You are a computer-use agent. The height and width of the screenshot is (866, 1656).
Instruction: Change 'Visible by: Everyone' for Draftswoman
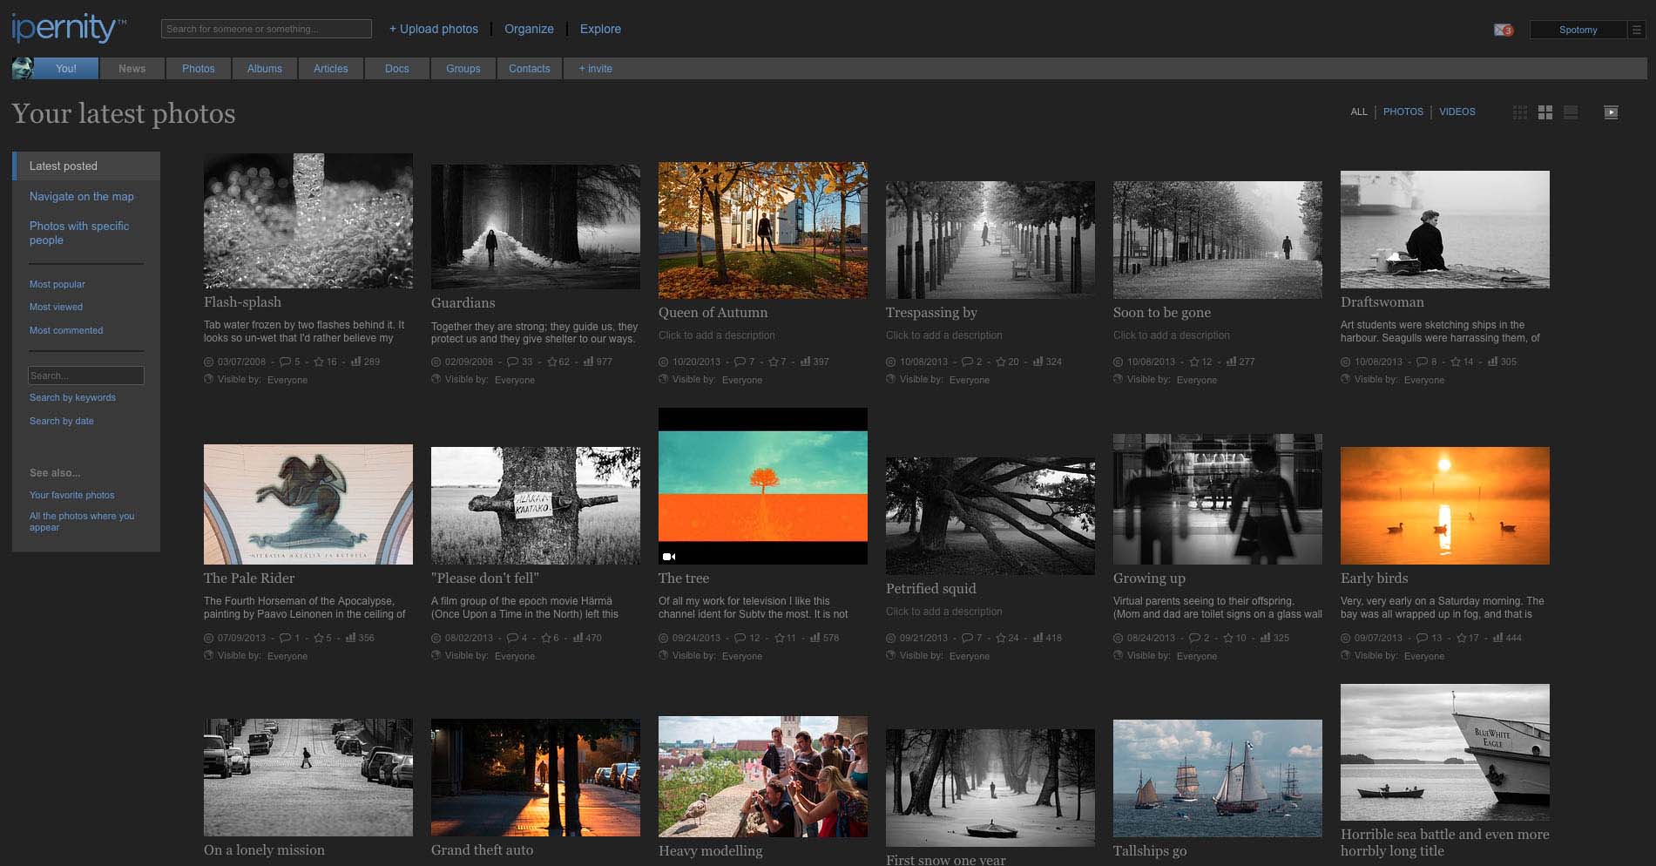[1423, 380]
